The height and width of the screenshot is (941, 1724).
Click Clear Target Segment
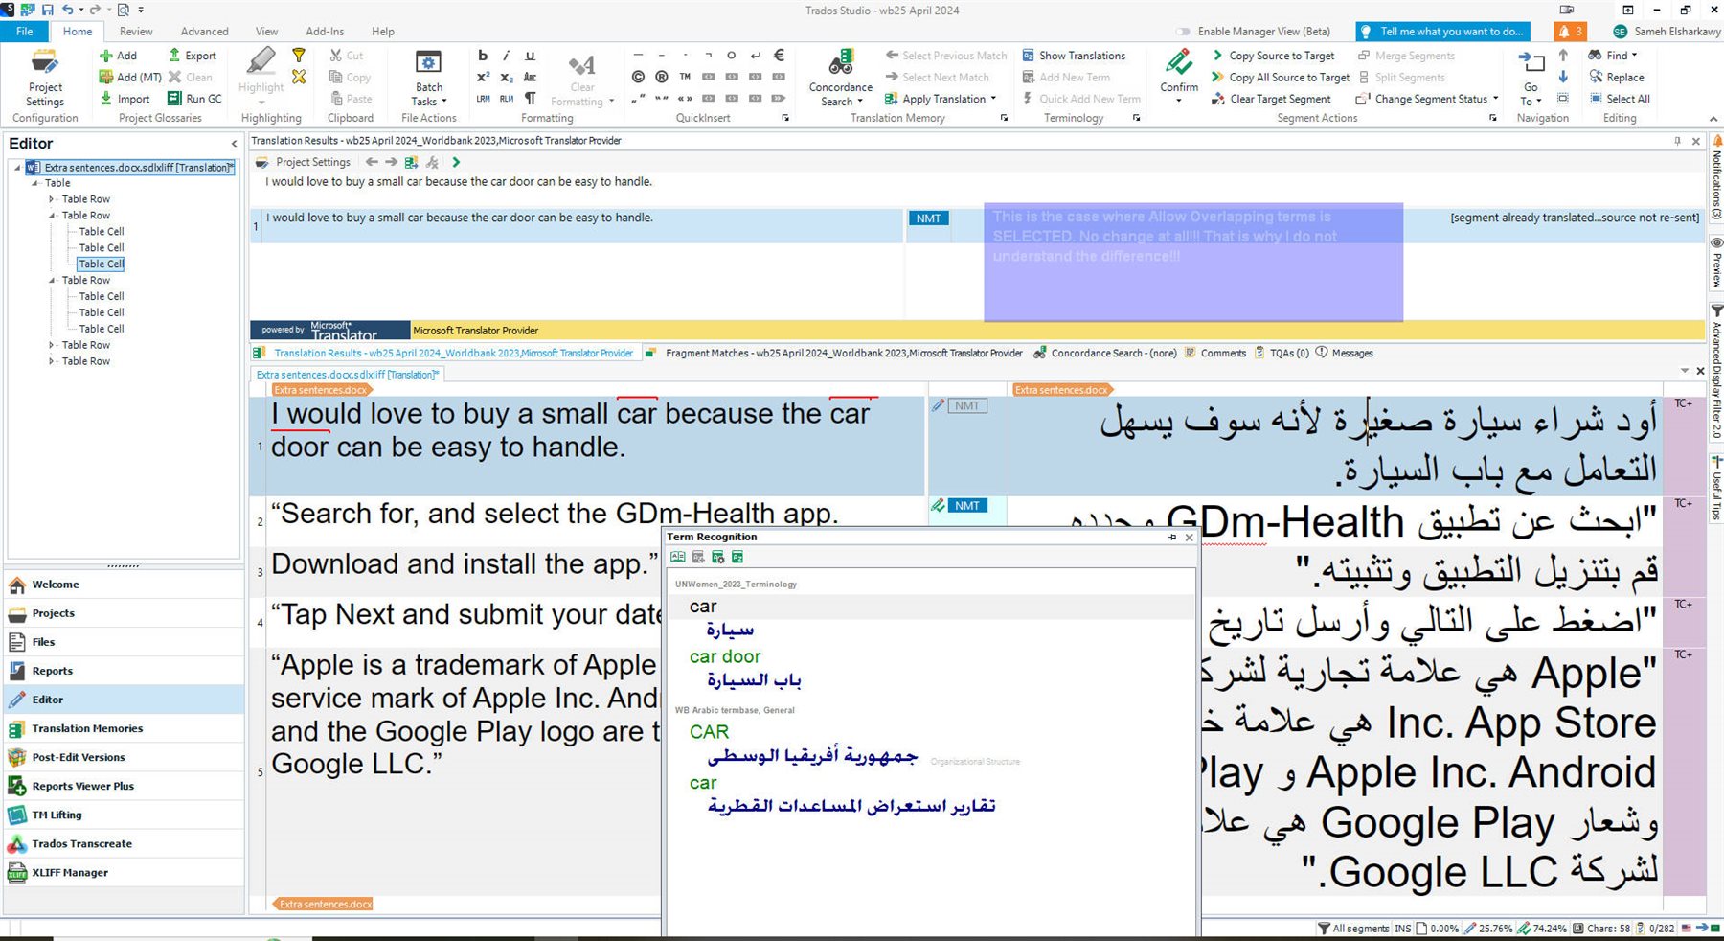click(x=1271, y=99)
